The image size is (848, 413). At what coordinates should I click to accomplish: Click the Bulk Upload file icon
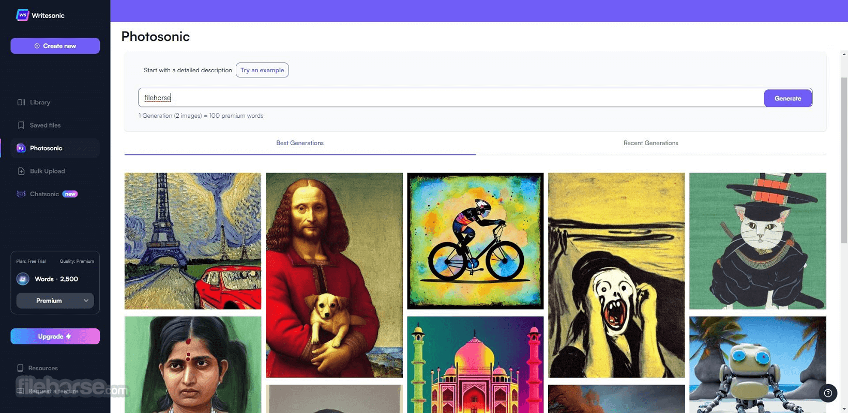(21, 171)
